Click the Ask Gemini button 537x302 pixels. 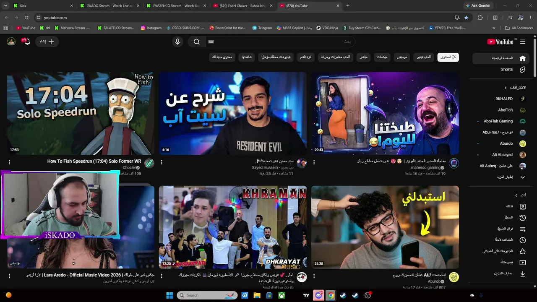[x=478, y=5]
